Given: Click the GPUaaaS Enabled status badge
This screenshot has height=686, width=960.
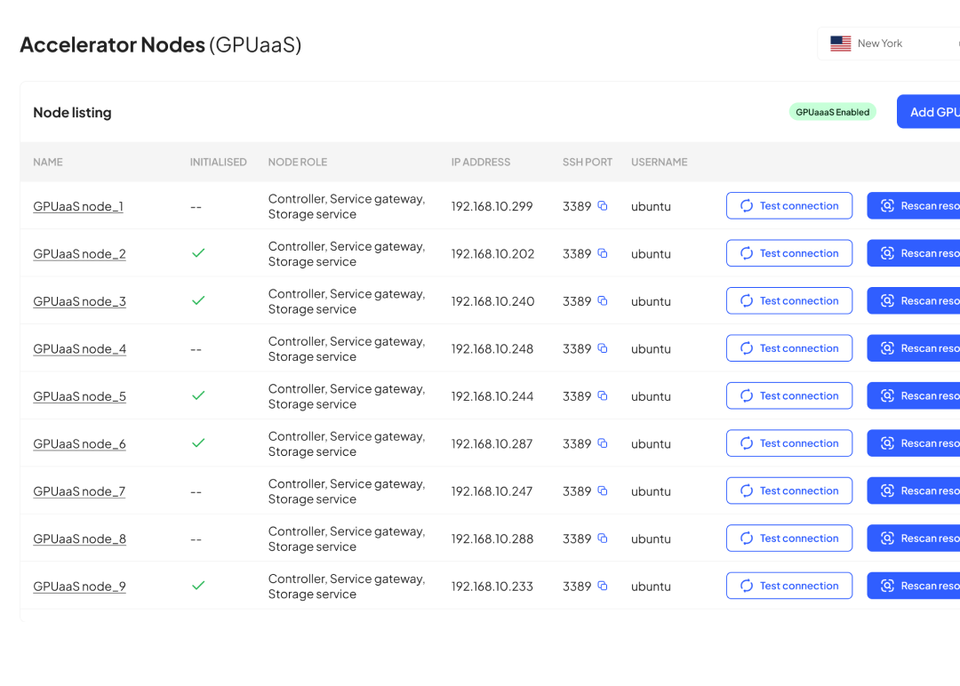Looking at the screenshot, I should pos(832,113).
